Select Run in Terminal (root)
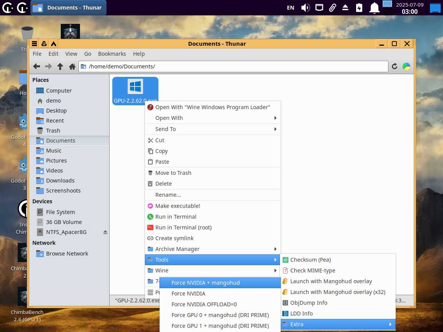 (x=183, y=227)
